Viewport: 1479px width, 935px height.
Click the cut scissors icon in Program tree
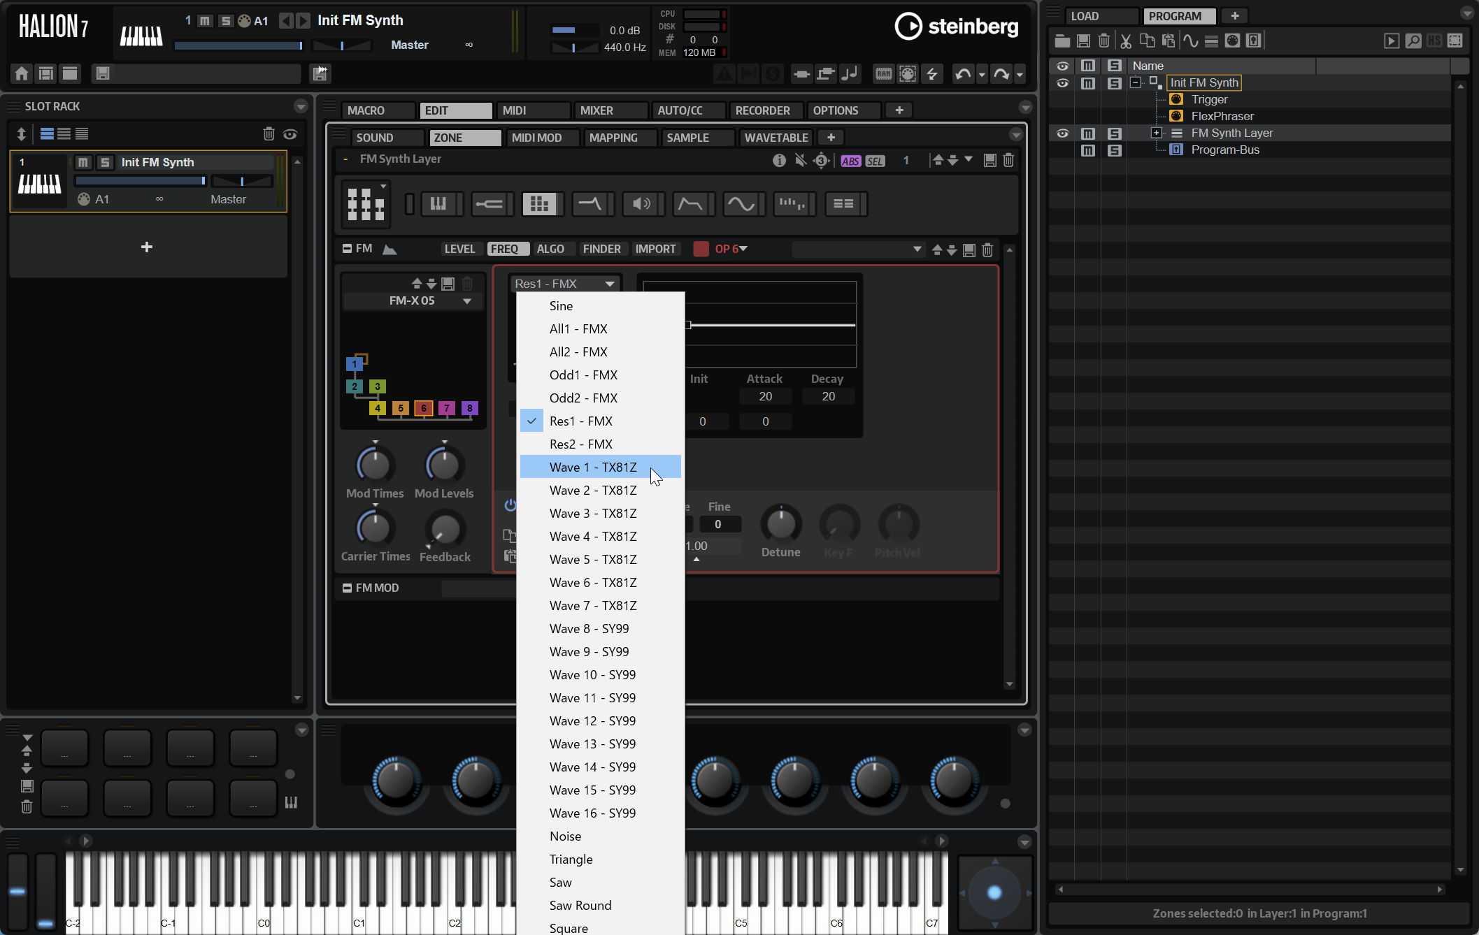[1125, 41]
